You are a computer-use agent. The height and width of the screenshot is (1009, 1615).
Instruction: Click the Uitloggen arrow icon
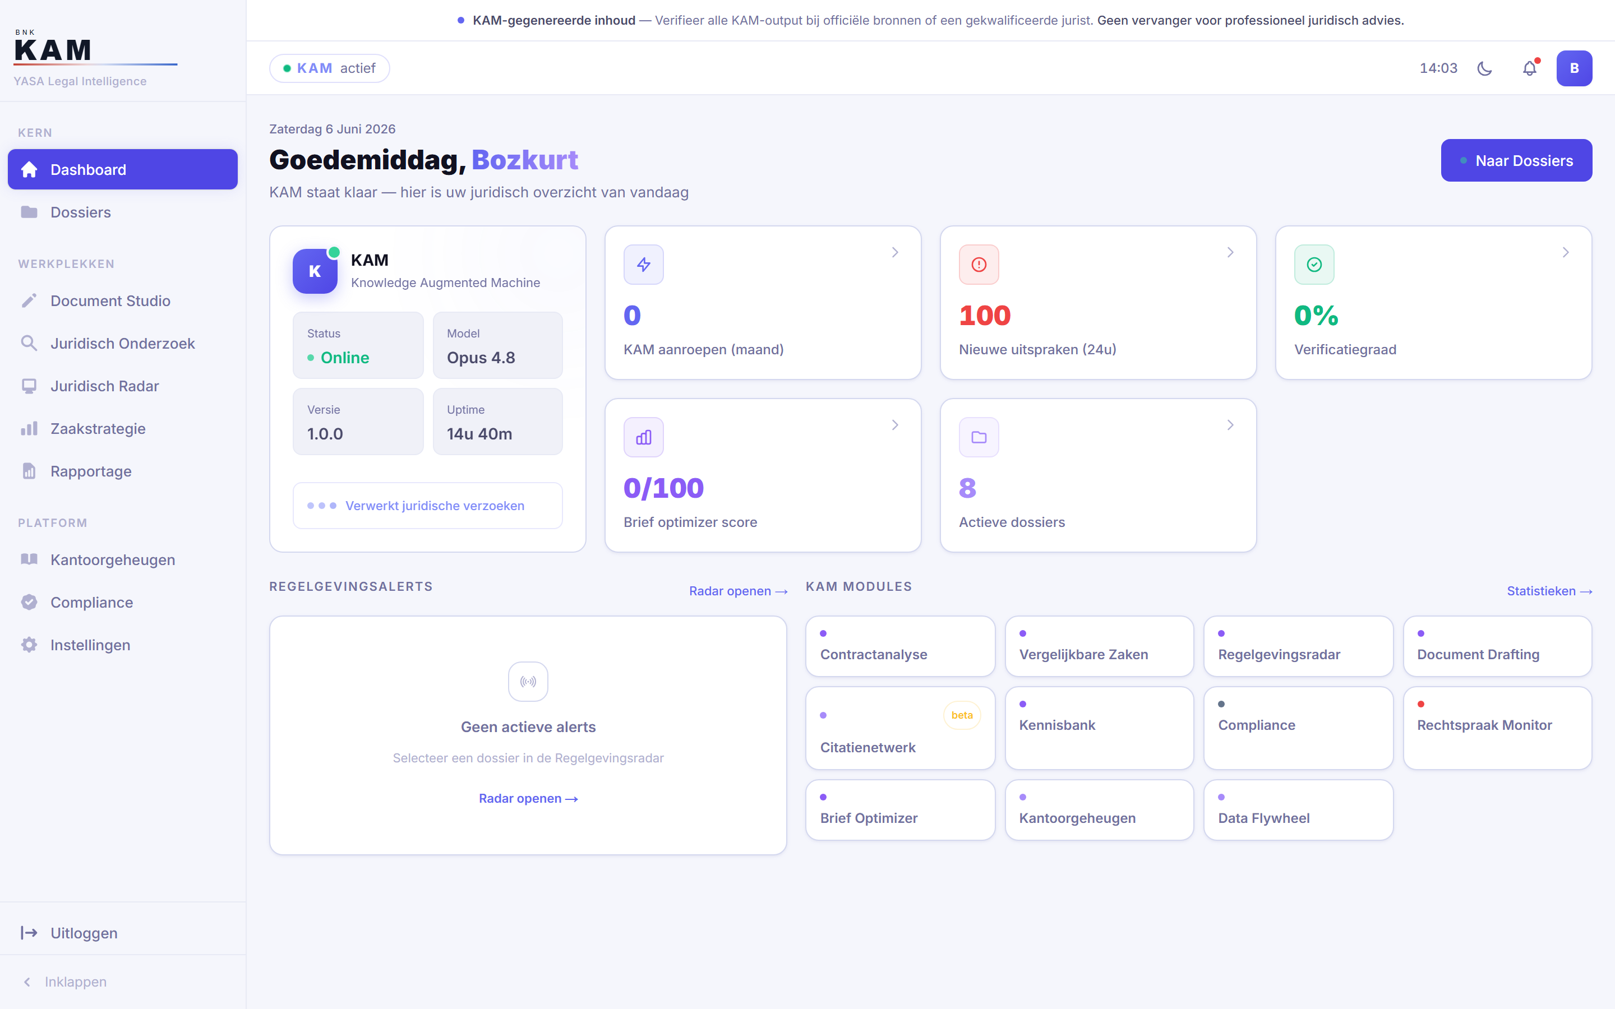tap(29, 933)
